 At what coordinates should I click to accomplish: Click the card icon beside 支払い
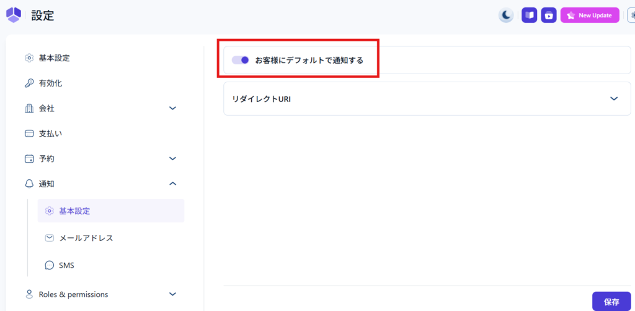[x=29, y=134]
